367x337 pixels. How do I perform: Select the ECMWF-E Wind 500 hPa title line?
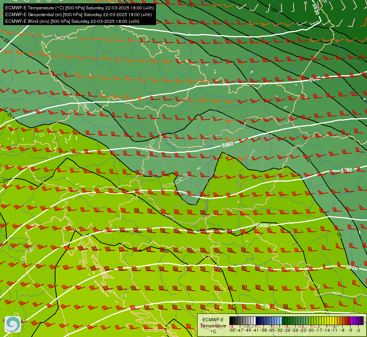(72, 21)
